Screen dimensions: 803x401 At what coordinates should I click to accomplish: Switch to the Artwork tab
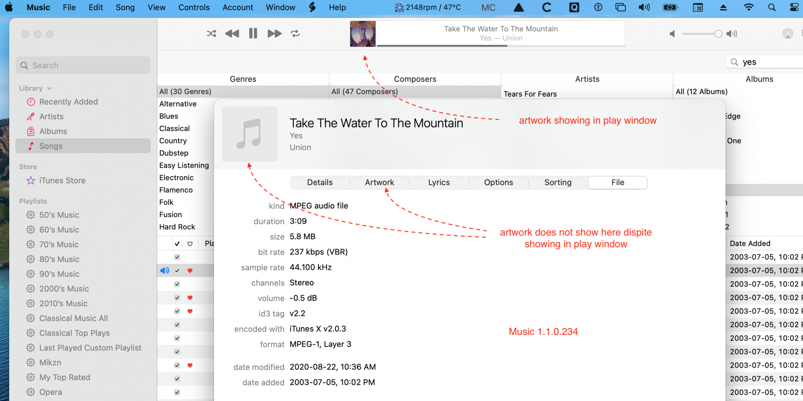379,183
